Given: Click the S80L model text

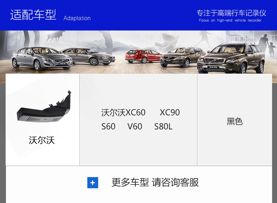Looking at the screenshot, I should coord(163,127).
